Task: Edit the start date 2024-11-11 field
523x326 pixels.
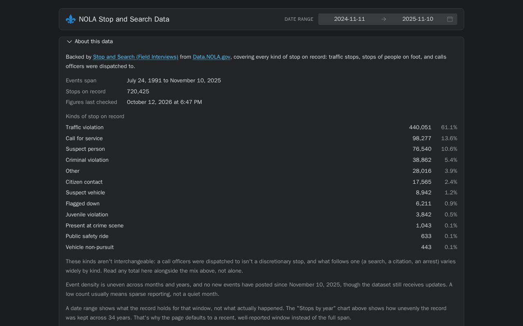Action: pos(349,19)
